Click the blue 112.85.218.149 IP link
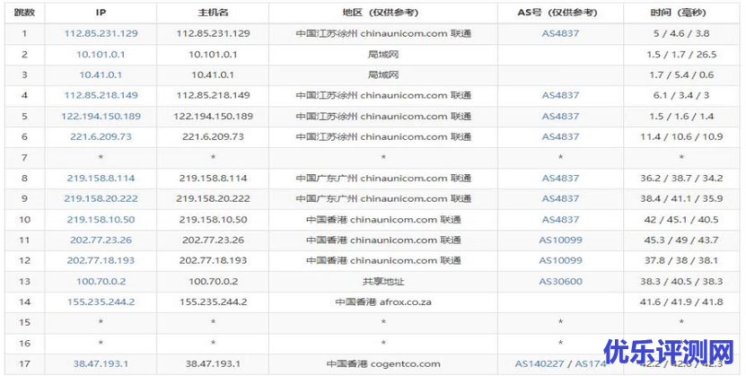The width and height of the screenshot is (746, 376). point(101,95)
